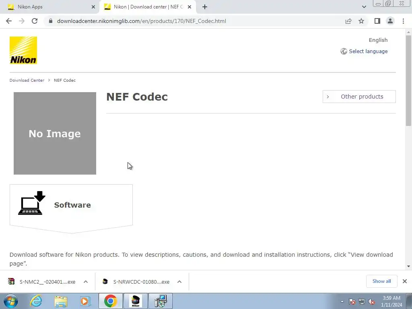Click Nikon installer taskbar icon
This screenshot has height=309, width=412.
[135, 301]
